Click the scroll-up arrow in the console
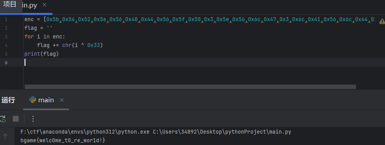This screenshot has height=145, width=385. (x=5, y=136)
